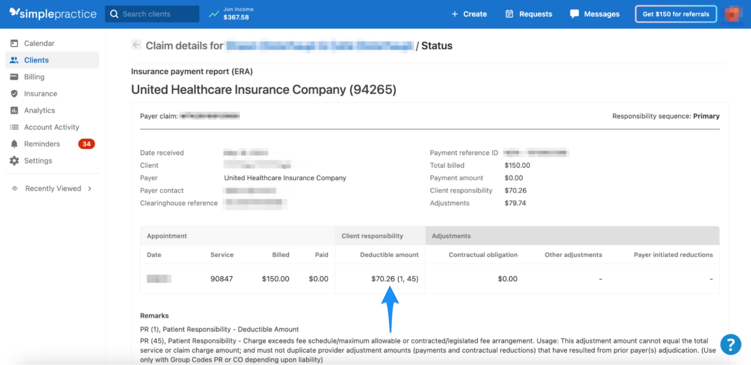Click the Remarks heading
This screenshot has width=751, height=365.
tap(154, 316)
